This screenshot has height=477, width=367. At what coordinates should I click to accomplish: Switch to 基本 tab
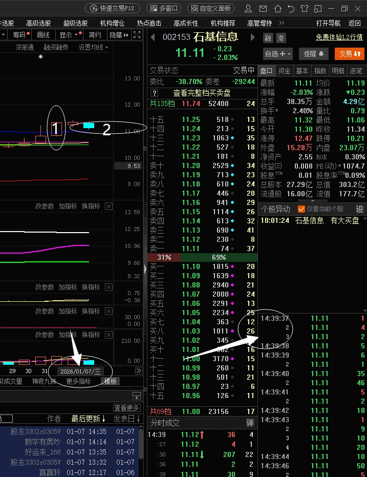tap(303, 71)
